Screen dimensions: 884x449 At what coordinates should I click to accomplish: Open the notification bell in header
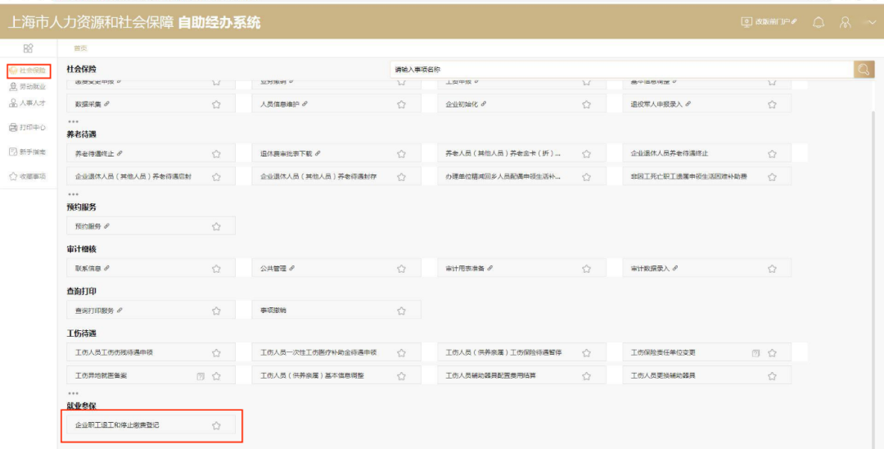click(818, 23)
